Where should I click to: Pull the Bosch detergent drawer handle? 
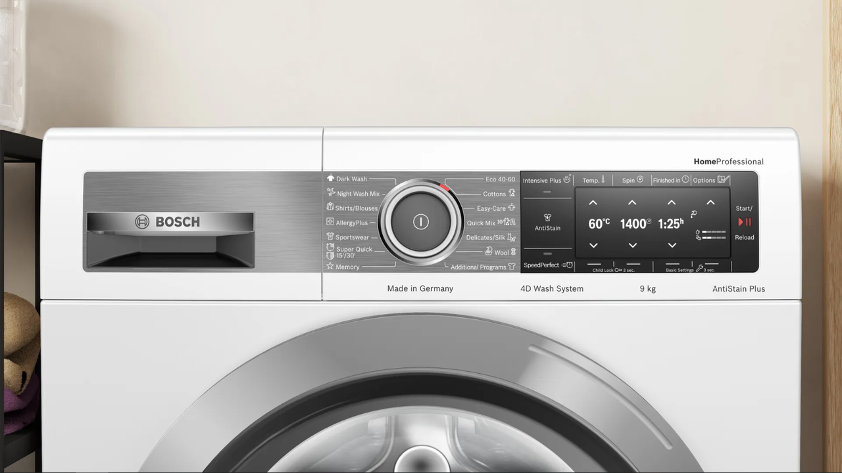[x=170, y=223]
